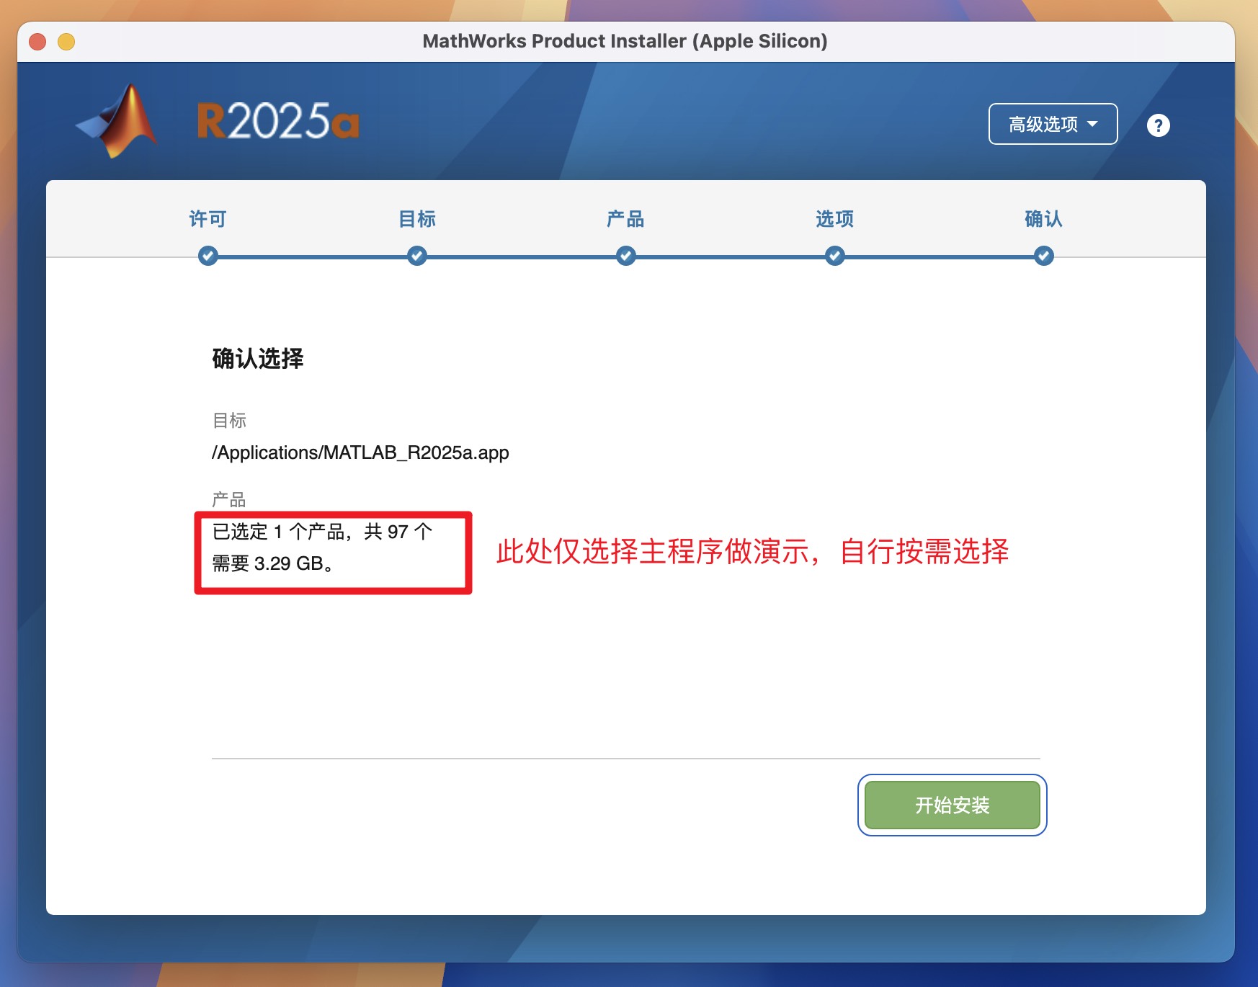Click the R2025a release label
Image resolution: width=1258 pixels, height=987 pixels.
[x=277, y=121]
